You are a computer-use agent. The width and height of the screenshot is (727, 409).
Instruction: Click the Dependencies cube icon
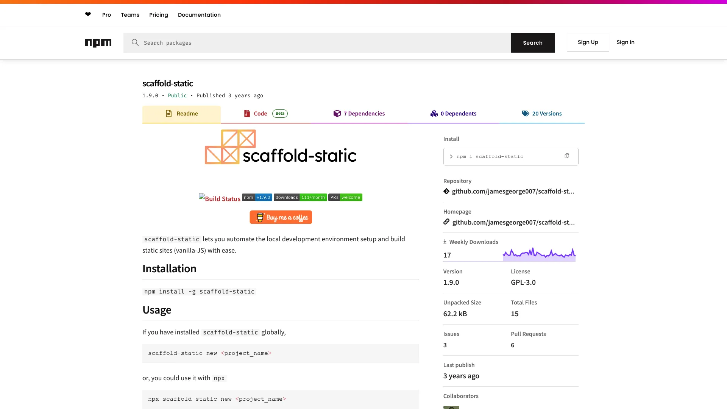(337, 113)
